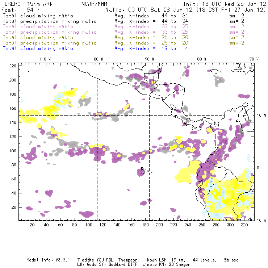Screen dimensions: 268x268
Task: Click the black "Total precipitation mixing ratio" legend line
Action: coord(50,21)
